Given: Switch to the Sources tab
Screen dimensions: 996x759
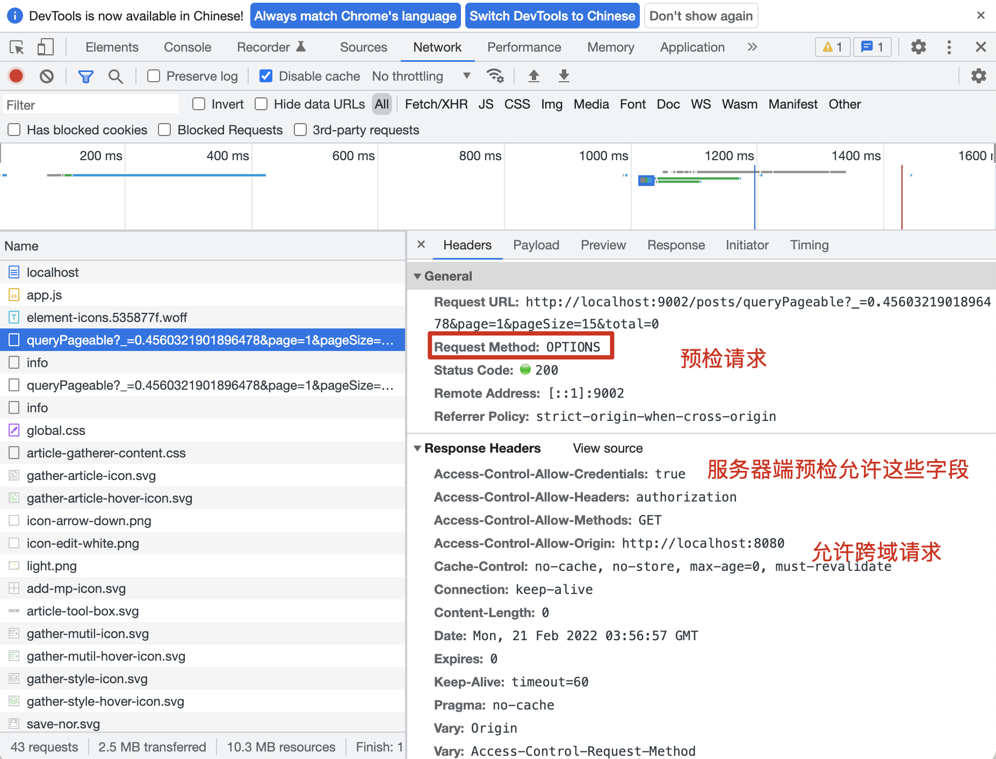Looking at the screenshot, I should 363,47.
